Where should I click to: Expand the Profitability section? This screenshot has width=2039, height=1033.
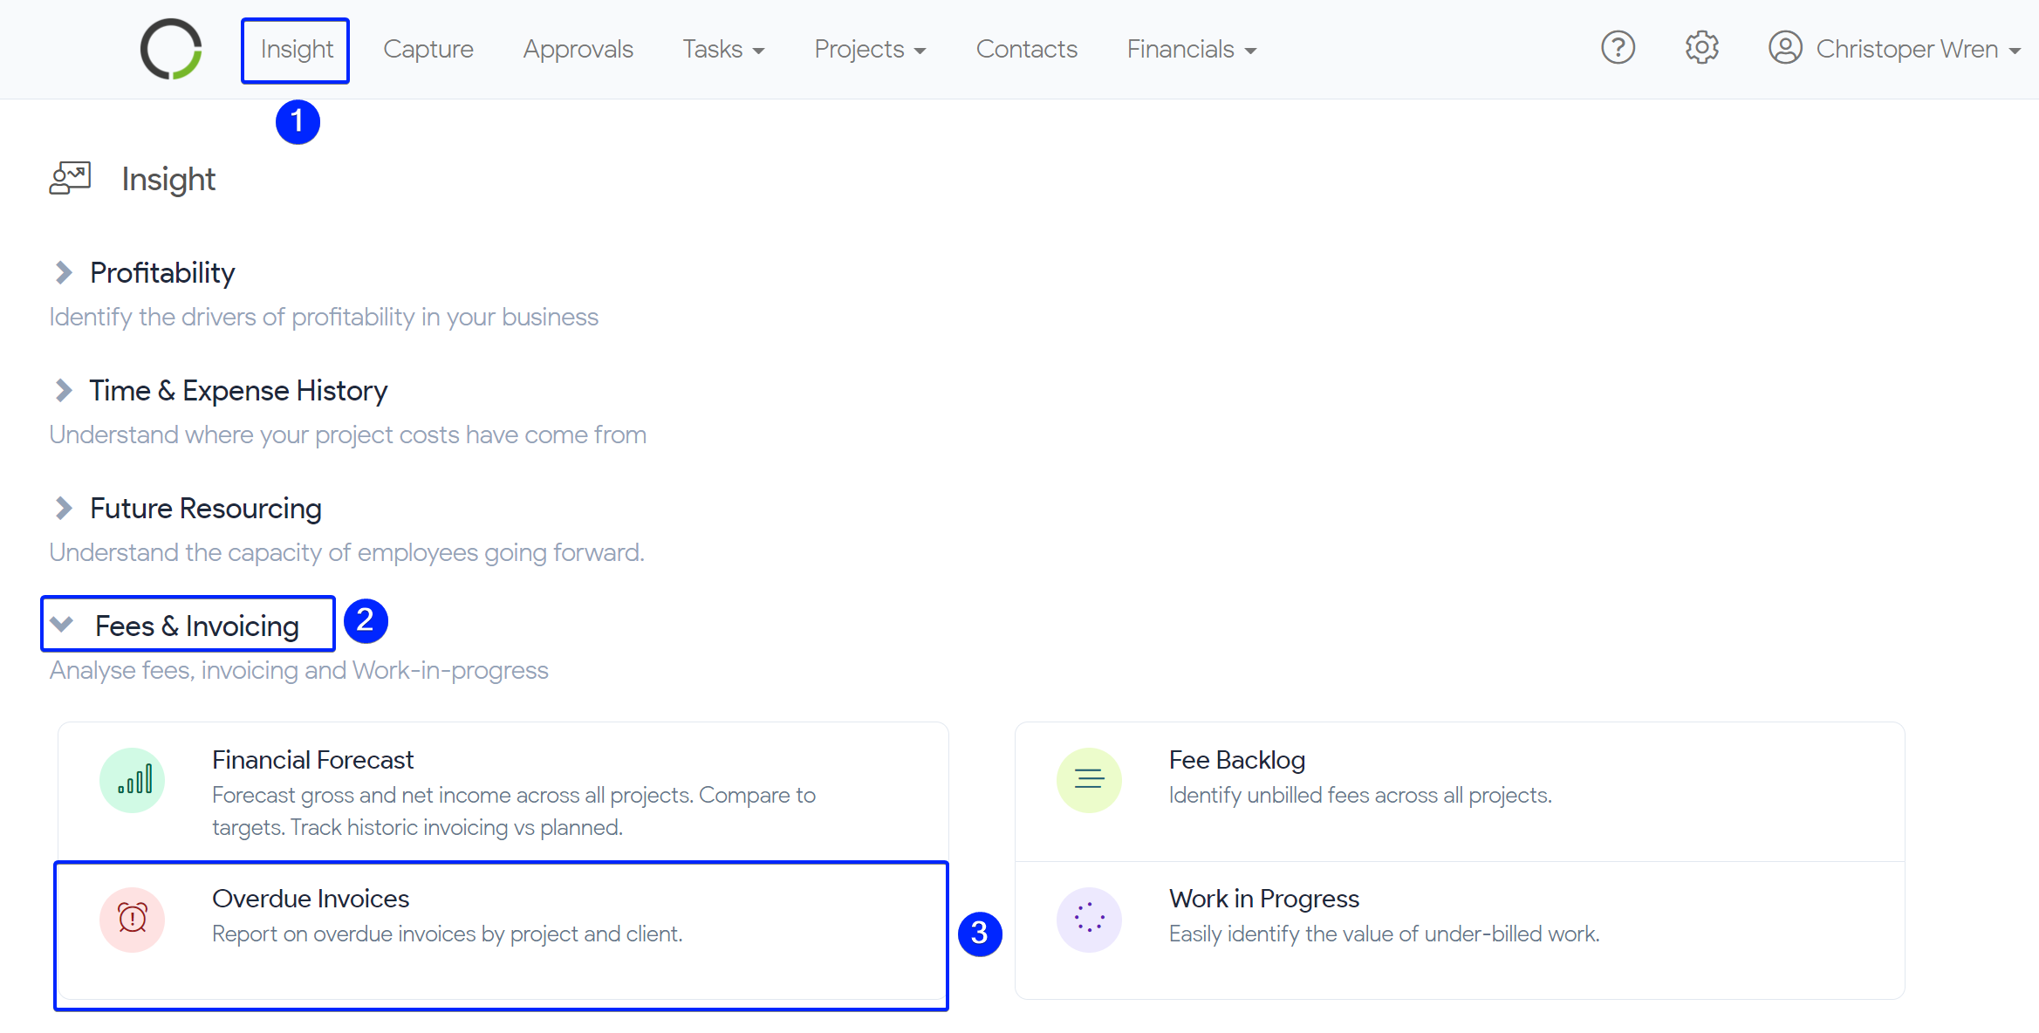coord(64,272)
